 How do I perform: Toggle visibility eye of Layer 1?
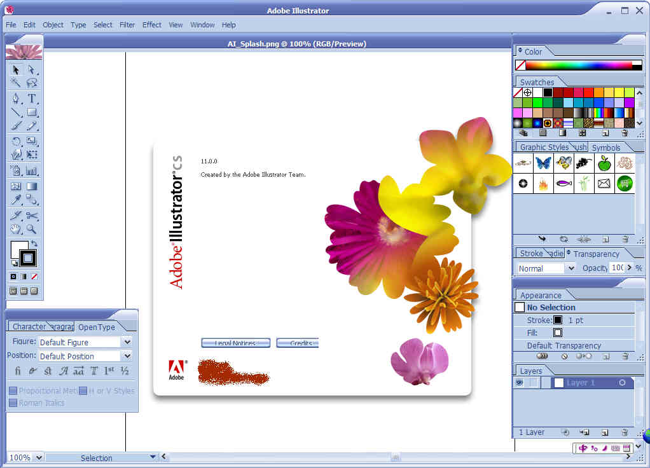520,383
